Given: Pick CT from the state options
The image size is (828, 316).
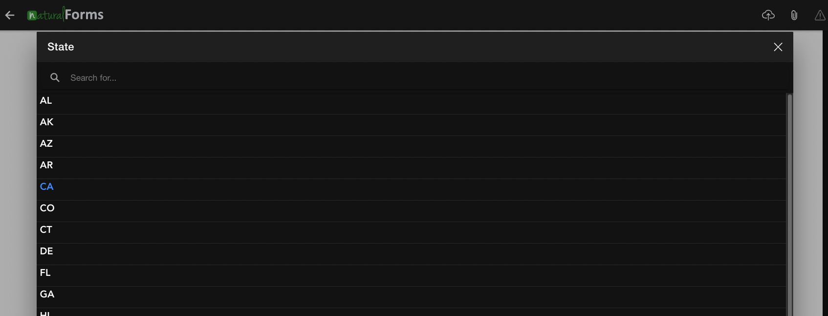Looking at the screenshot, I should click(x=411, y=230).
